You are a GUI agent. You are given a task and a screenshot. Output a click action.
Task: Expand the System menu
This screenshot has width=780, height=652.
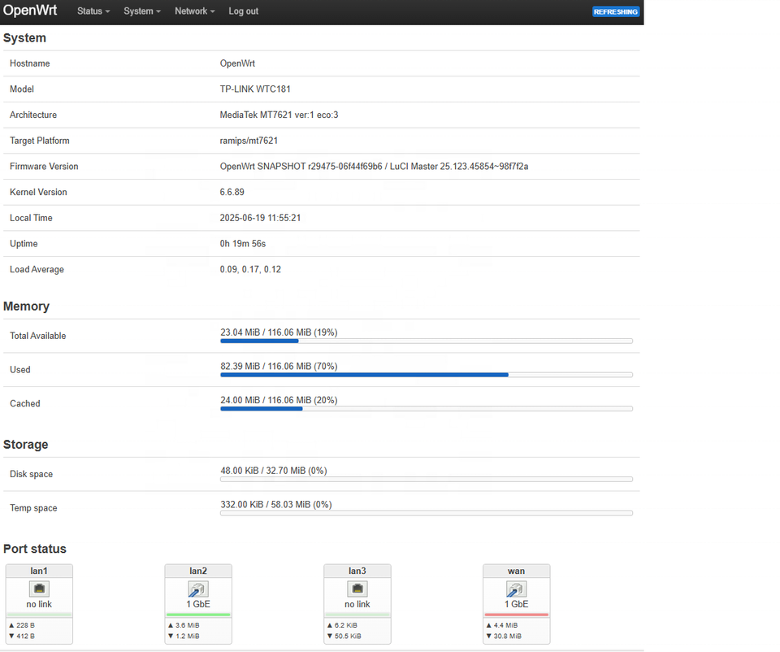click(142, 11)
